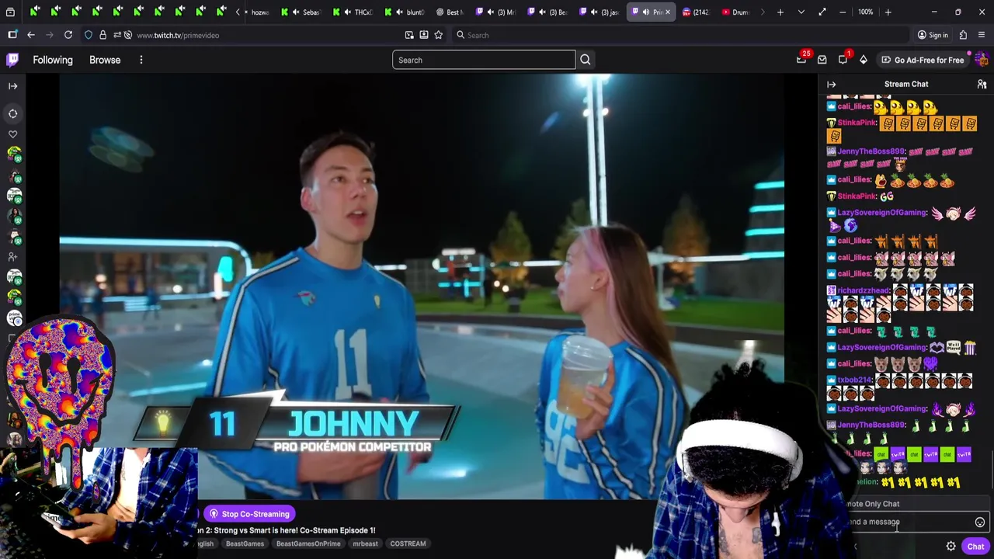994x559 pixels.
Task: Open Prime Loot crown with 25 badge
Action: (801, 60)
